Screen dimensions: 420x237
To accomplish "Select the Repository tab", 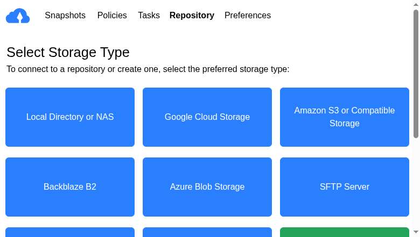I will pos(192,16).
